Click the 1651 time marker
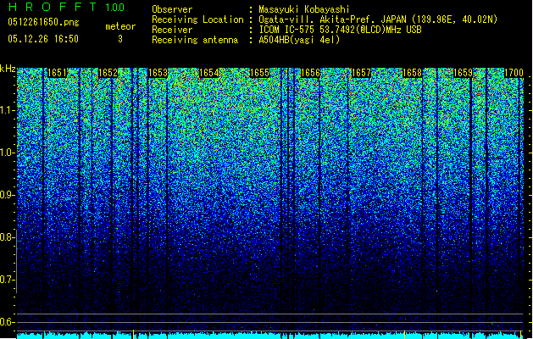The height and width of the screenshot is (339, 533). (57, 73)
